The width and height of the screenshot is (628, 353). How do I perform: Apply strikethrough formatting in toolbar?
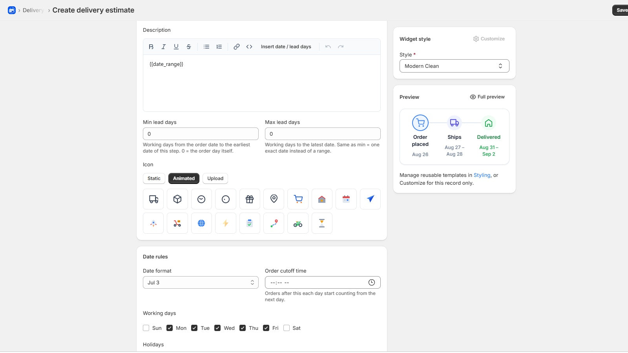tap(189, 47)
